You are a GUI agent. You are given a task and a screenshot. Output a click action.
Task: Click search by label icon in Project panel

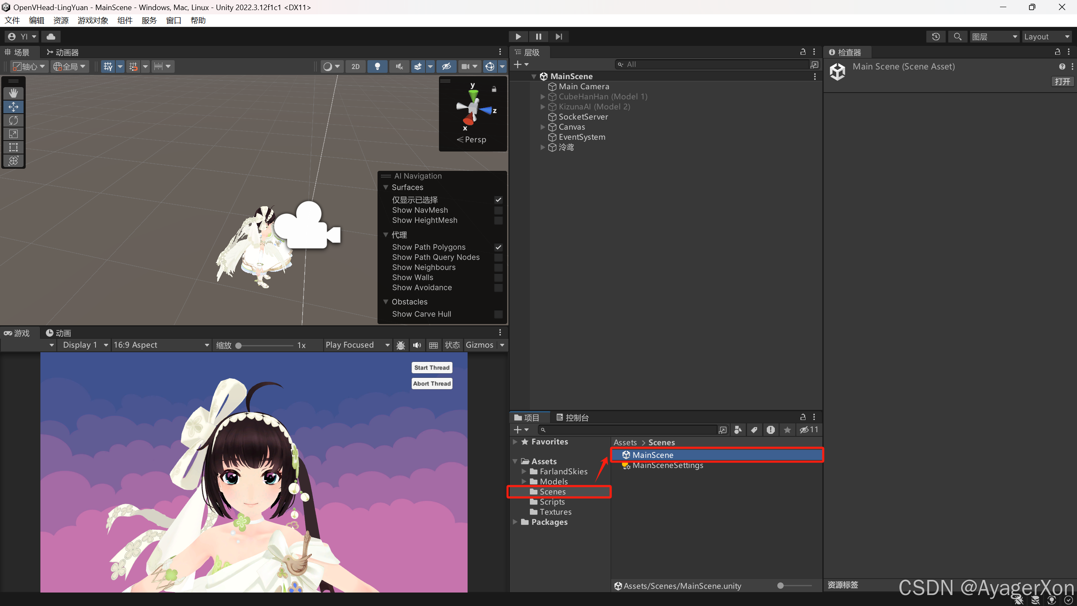point(754,430)
